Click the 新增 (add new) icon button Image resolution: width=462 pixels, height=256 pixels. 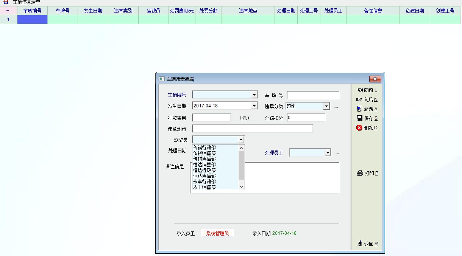pyautogui.click(x=367, y=109)
